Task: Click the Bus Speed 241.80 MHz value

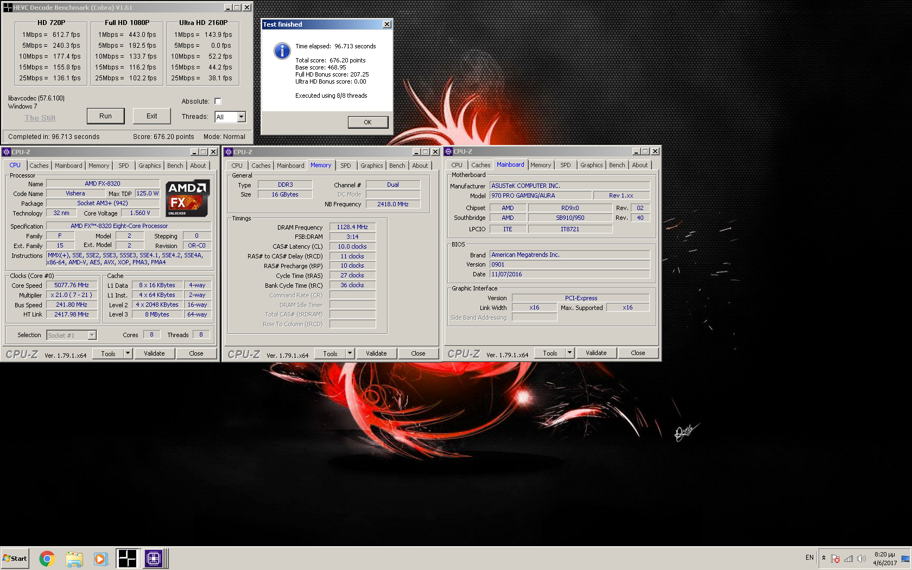Action: click(x=72, y=305)
